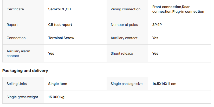Click the Auxiliary alarm contact label
The height and width of the screenshot is (107, 214).
18,53
